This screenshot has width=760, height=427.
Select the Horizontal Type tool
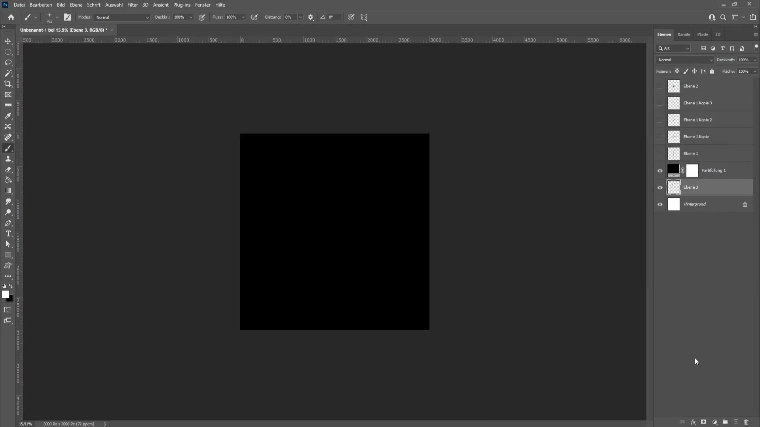click(8, 234)
